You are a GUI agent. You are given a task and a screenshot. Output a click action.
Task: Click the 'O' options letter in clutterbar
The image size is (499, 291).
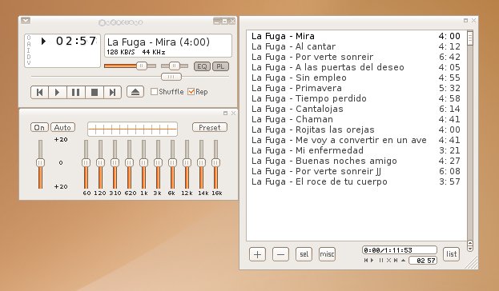[x=29, y=38]
